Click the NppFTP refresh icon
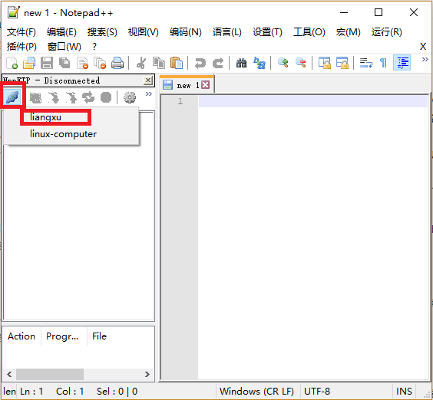433x400 pixels. (88, 97)
